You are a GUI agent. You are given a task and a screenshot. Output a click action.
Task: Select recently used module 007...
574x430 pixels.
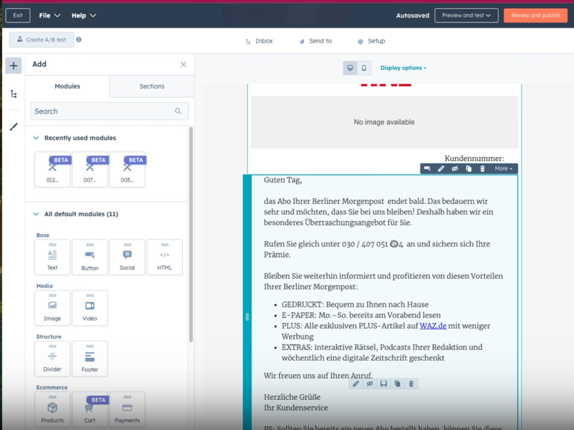[90, 170]
